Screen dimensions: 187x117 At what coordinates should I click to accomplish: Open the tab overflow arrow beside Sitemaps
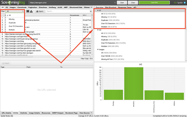click(91, 7)
